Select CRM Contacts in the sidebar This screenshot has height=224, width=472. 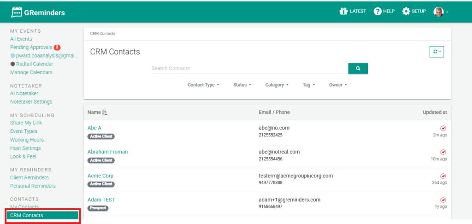(x=27, y=215)
